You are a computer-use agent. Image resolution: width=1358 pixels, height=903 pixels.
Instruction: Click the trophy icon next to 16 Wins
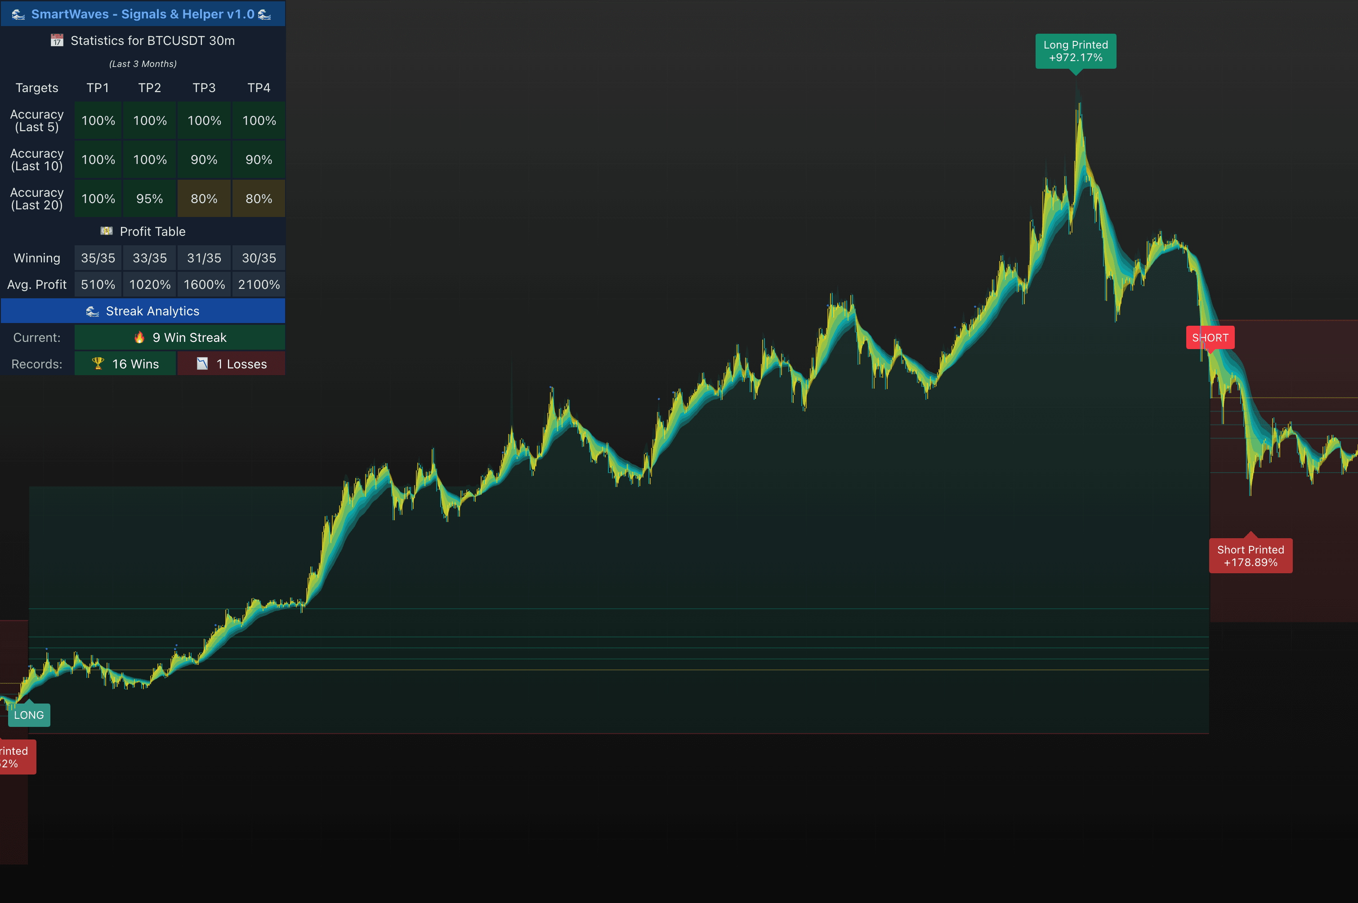click(x=98, y=363)
